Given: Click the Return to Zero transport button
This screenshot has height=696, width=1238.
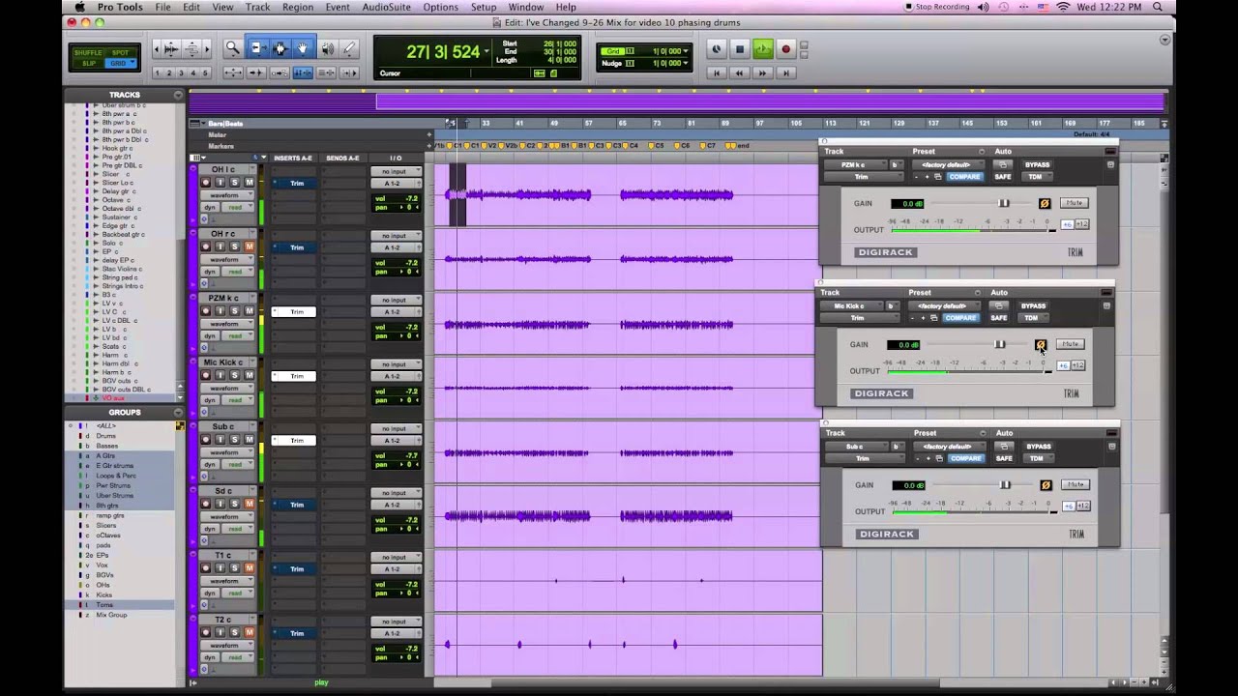Looking at the screenshot, I should pyautogui.click(x=716, y=72).
